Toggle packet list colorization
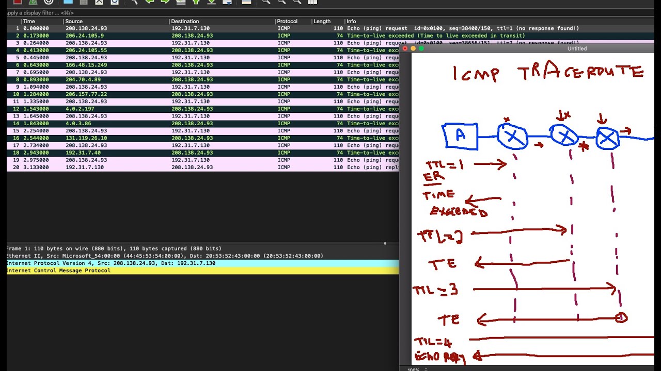 pyautogui.click(x=246, y=3)
